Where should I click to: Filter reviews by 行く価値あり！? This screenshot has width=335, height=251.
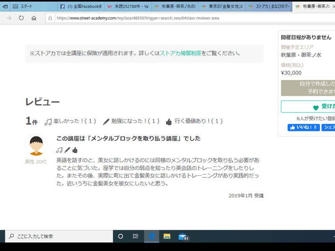pyautogui.click(x=194, y=121)
